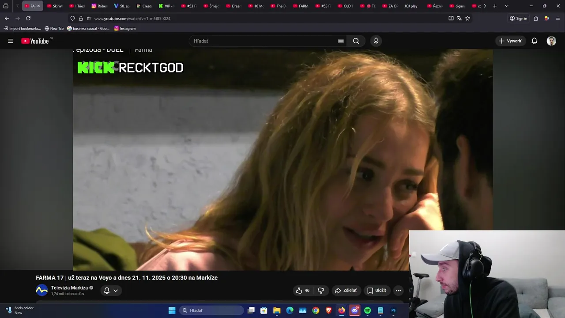Viewport: 565px width, 318px height.
Task: Open Windows Start menu
Action: point(172,310)
